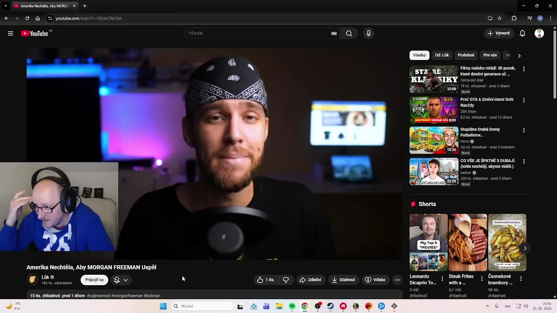Switch to the Amerika Nechtěla browser tab
Image resolution: width=557 pixels, height=313 pixels.
point(44,6)
